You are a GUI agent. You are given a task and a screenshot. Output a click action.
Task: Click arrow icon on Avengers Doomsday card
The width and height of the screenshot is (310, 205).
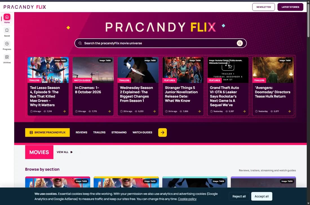point(289,111)
